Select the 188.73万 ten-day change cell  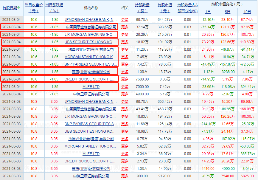pos(247,35)
